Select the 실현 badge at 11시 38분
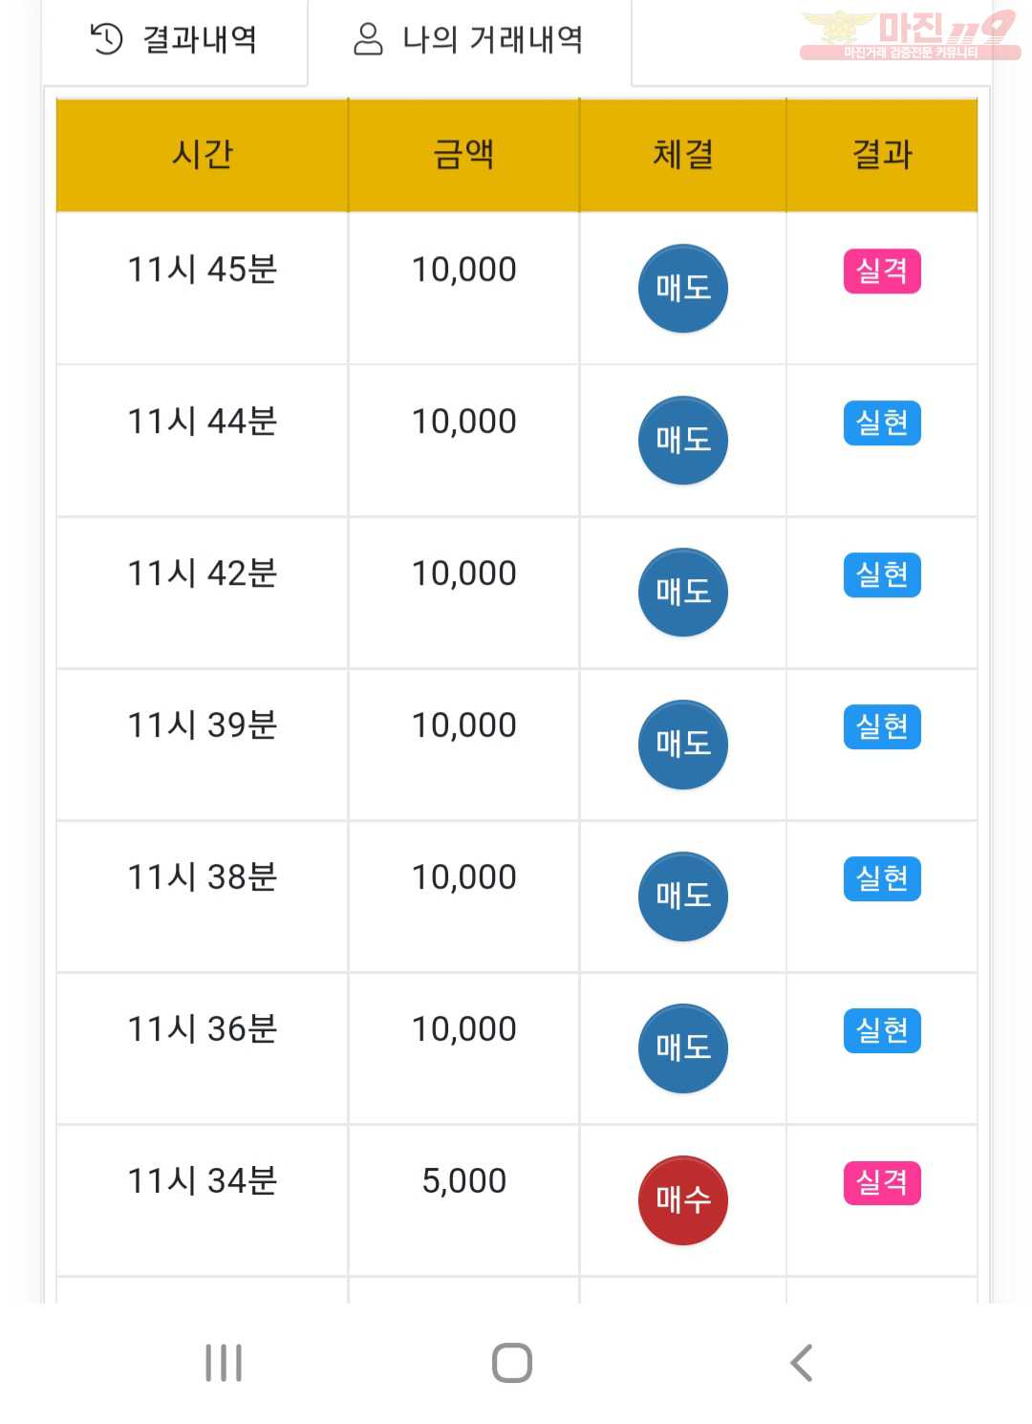1032x1424 pixels. point(882,879)
